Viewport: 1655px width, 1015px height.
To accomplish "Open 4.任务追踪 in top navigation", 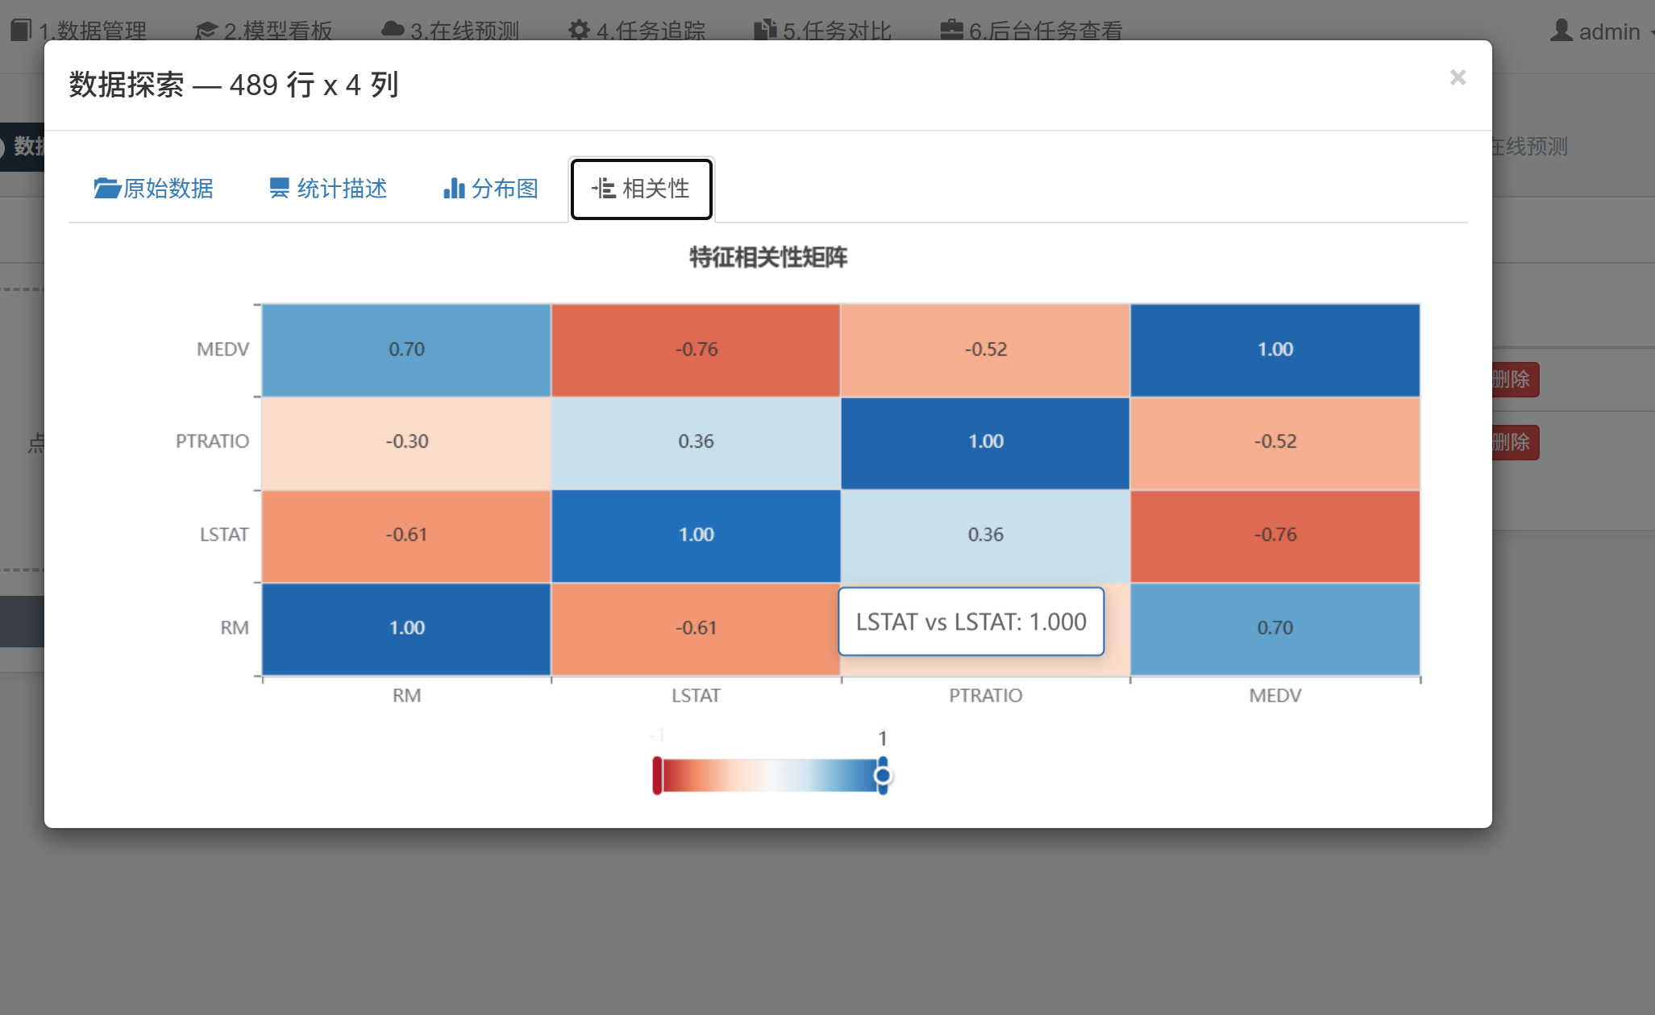I will coord(637,31).
